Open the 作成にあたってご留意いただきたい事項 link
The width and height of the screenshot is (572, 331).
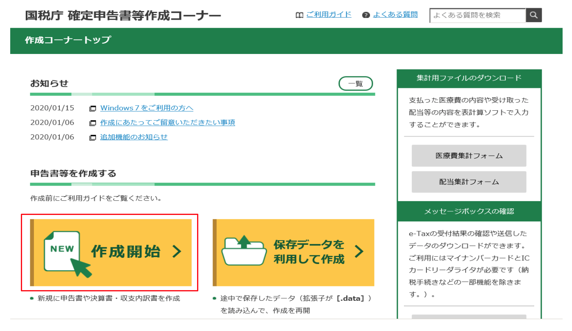[x=167, y=123]
